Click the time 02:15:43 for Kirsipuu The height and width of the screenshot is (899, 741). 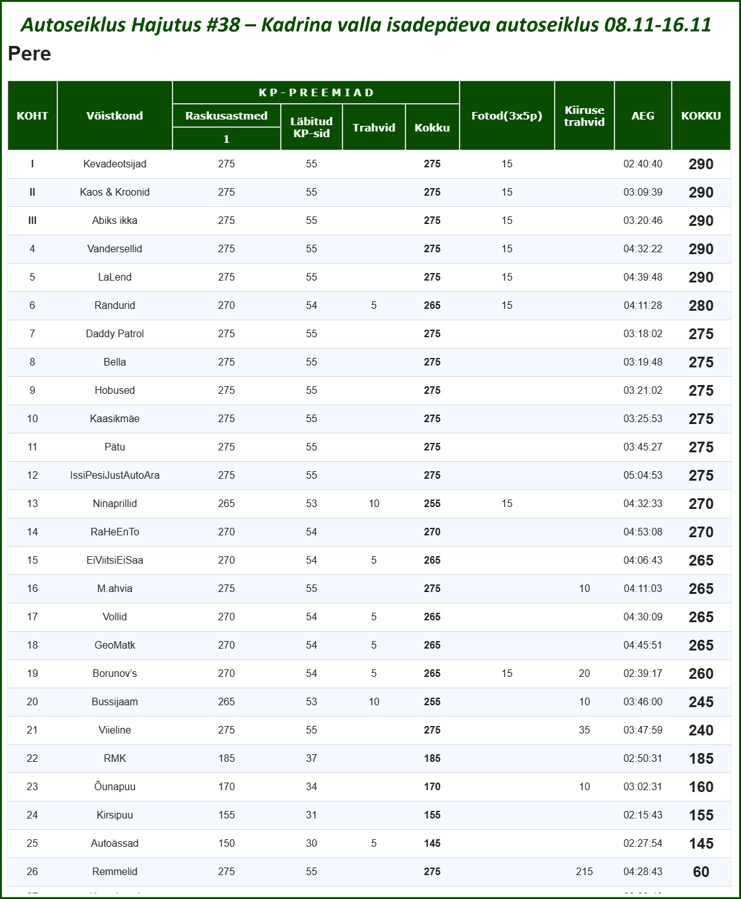point(643,815)
